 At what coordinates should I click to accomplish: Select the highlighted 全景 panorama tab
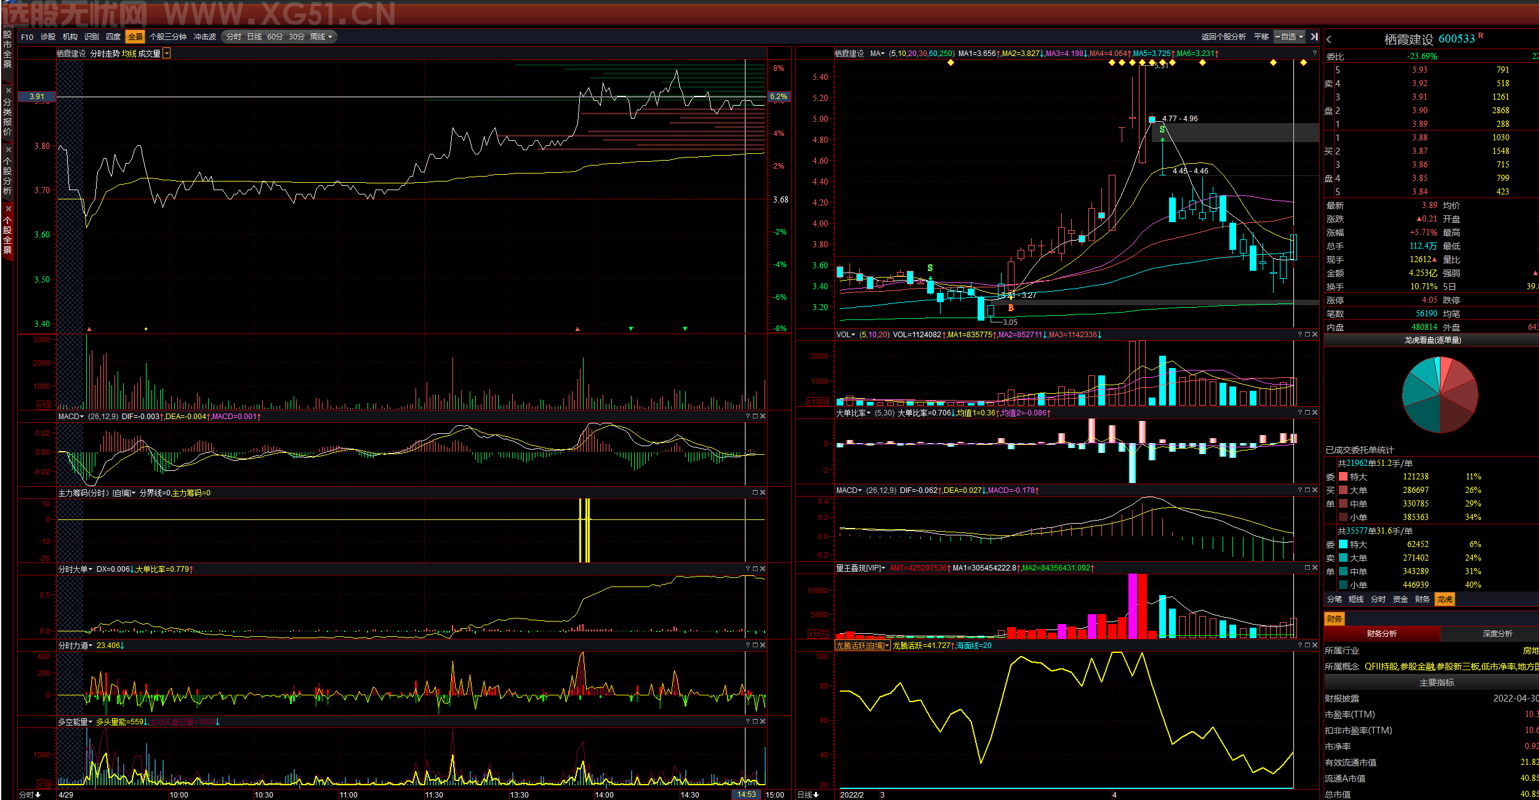coord(135,37)
